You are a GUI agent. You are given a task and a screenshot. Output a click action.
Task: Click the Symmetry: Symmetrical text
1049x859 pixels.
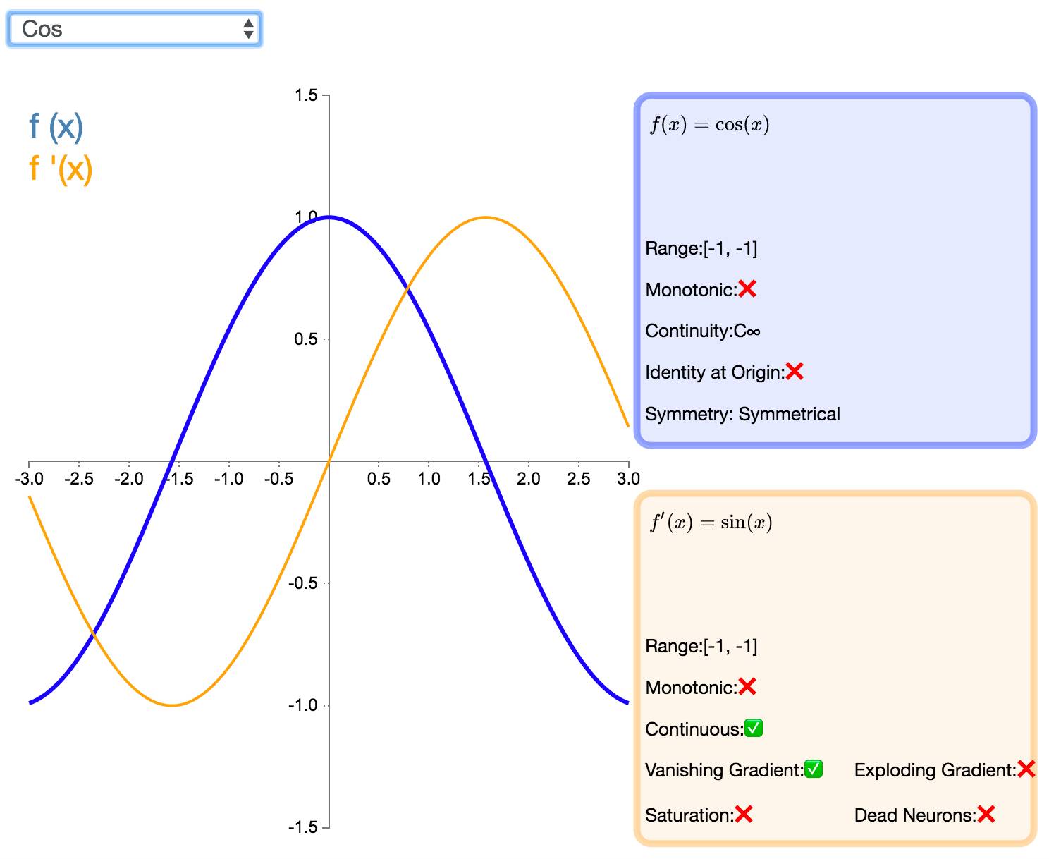(x=742, y=414)
